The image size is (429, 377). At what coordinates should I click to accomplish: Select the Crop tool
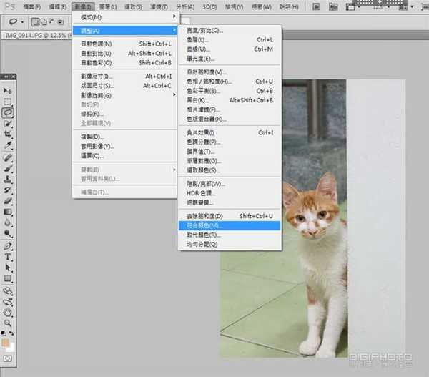click(x=8, y=134)
